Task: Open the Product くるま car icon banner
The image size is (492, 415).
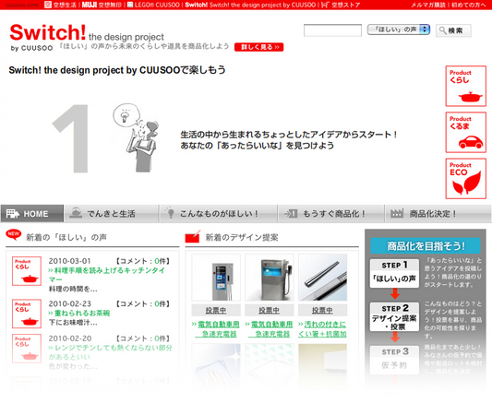Action: click(x=465, y=132)
